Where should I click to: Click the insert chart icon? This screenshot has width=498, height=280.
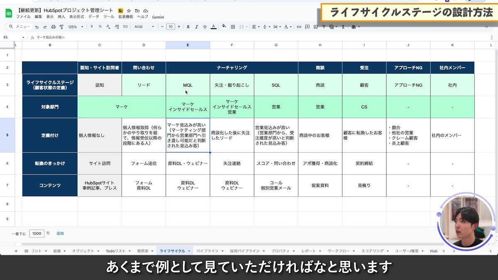click(x=315, y=27)
